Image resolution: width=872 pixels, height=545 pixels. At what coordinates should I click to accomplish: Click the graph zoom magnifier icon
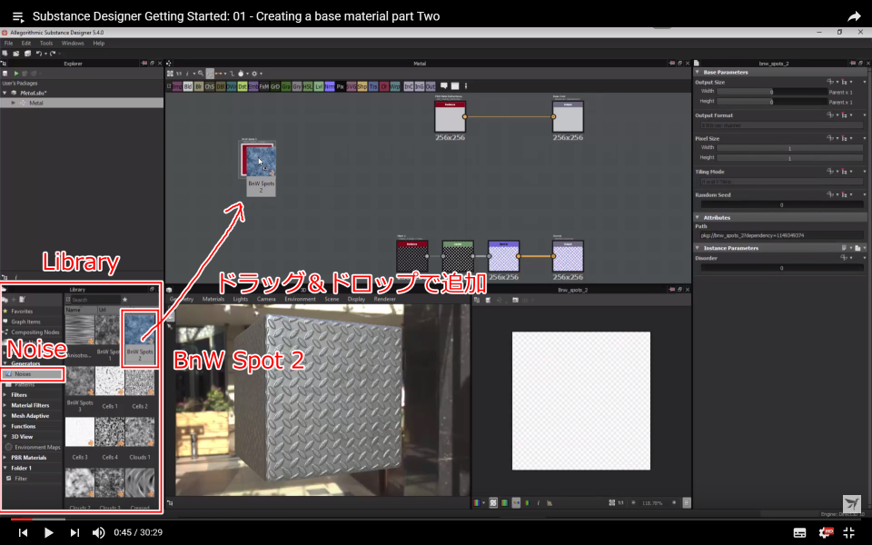click(201, 74)
